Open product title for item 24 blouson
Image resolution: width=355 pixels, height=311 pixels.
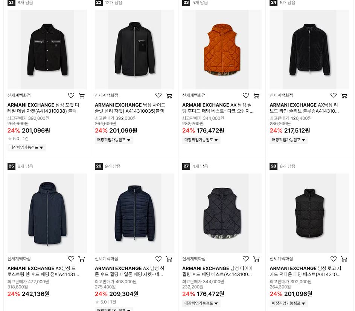pos(304,108)
